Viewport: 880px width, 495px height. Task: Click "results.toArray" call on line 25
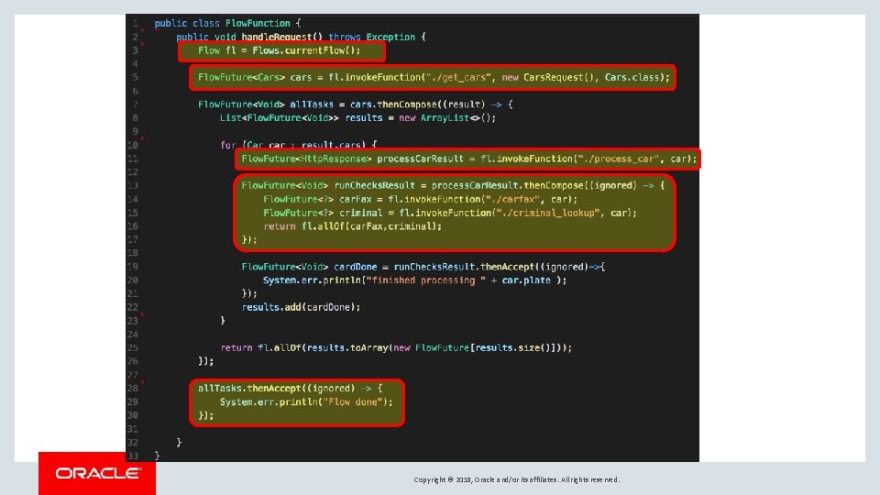point(347,348)
